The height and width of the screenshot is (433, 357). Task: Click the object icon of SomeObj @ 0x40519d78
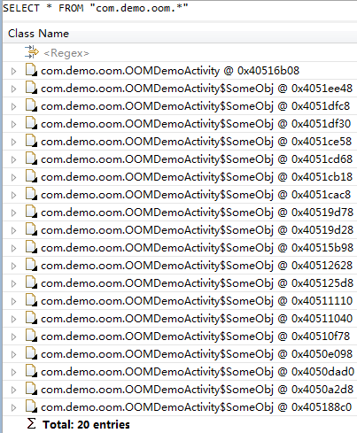31,212
